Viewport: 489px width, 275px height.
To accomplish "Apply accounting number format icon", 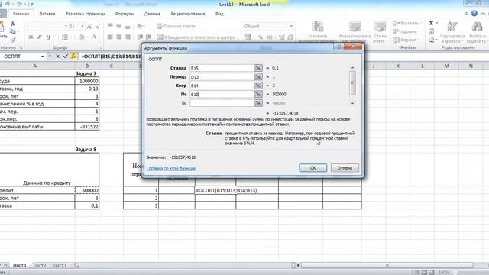I will pos(248,37).
